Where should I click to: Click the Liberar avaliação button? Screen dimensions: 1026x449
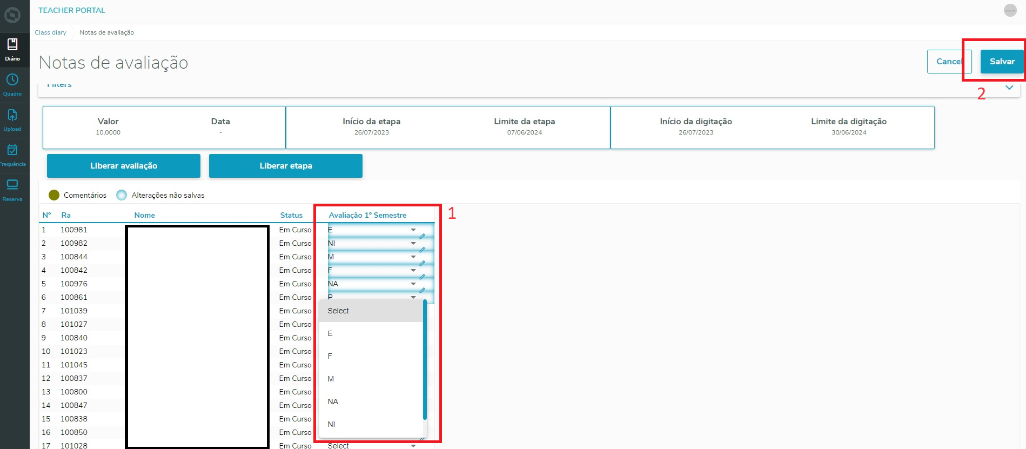click(124, 166)
